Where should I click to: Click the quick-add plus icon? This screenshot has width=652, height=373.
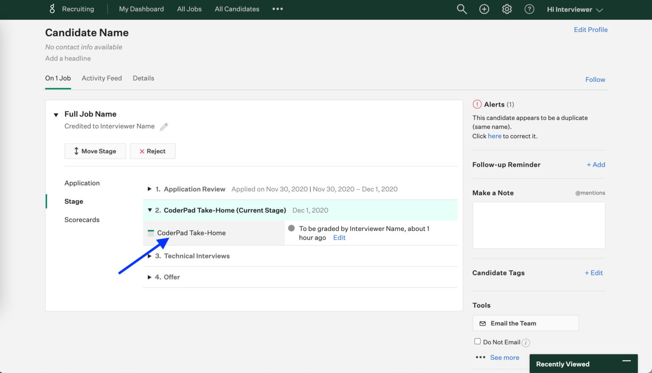coord(484,9)
